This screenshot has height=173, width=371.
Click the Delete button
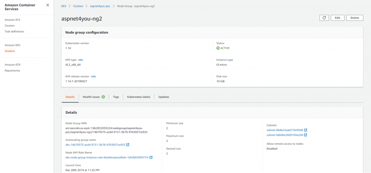(x=355, y=18)
